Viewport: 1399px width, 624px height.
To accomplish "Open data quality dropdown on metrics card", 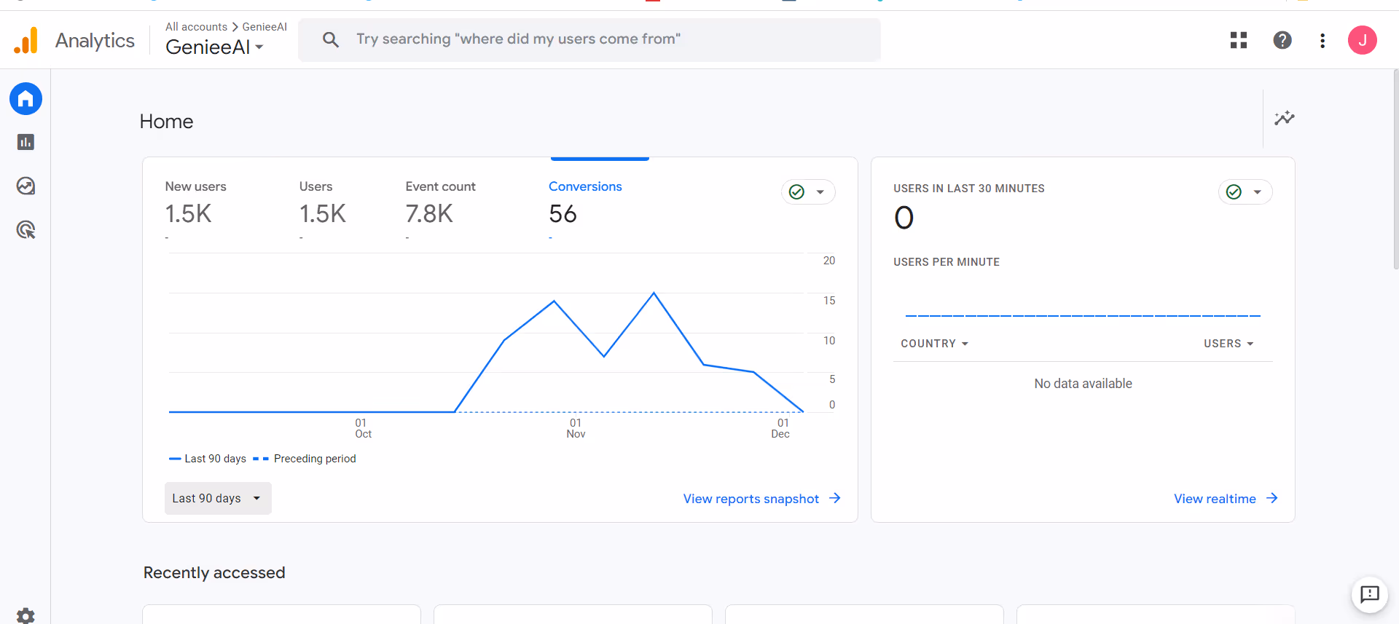I will (x=808, y=191).
